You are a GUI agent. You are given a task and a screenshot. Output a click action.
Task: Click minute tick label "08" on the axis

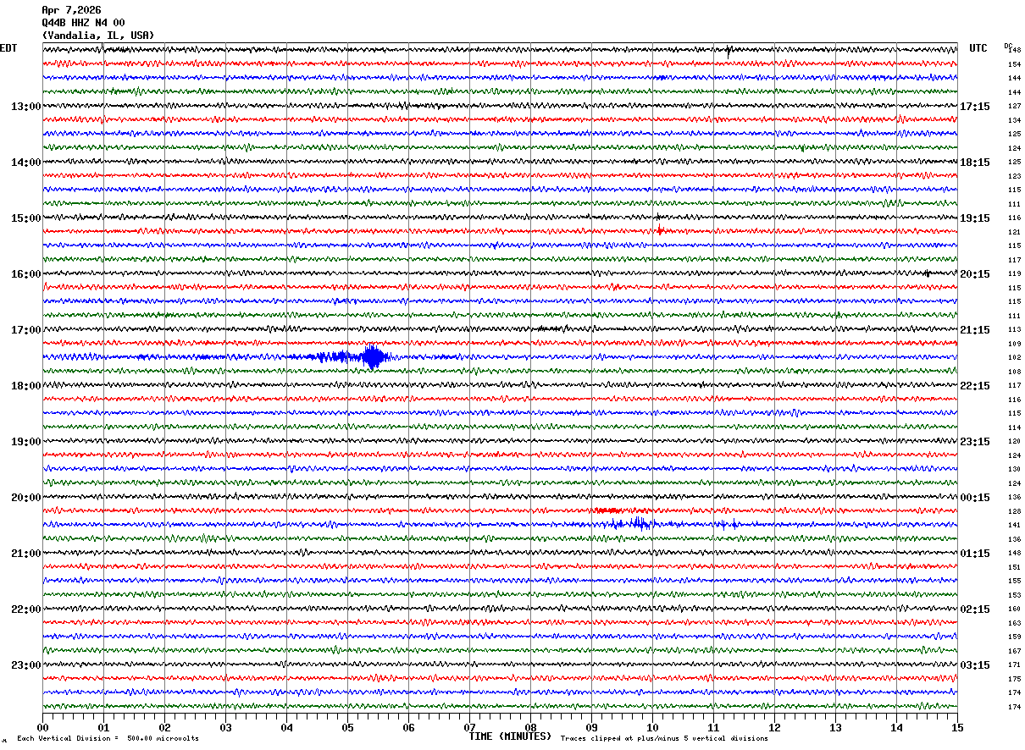pyautogui.click(x=530, y=727)
